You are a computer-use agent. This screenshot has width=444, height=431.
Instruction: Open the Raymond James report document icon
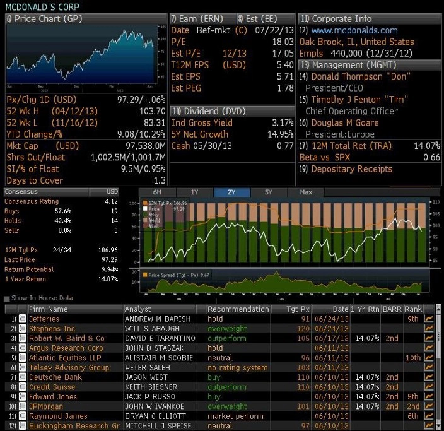click(22, 416)
